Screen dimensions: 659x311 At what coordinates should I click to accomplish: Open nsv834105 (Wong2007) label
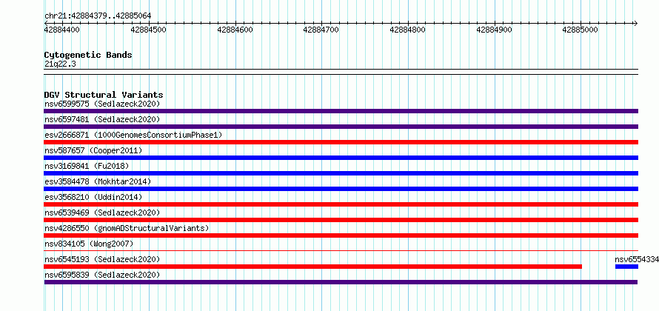89,244
